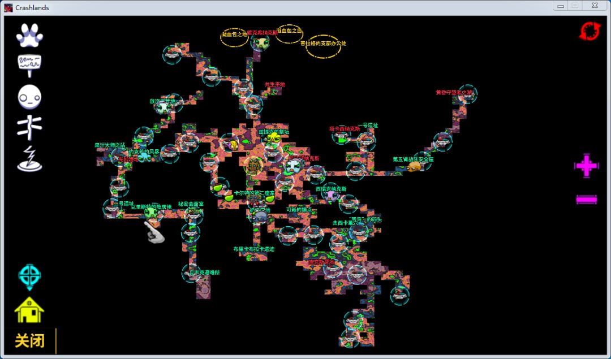Click the player character marker in map center

coord(253,166)
